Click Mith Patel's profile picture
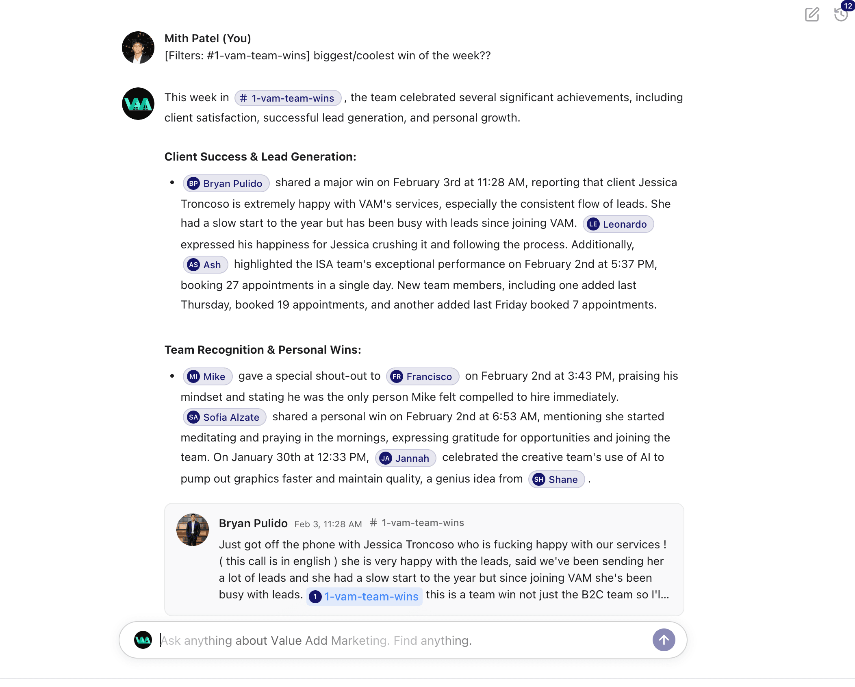Image resolution: width=855 pixels, height=687 pixels. (x=138, y=47)
